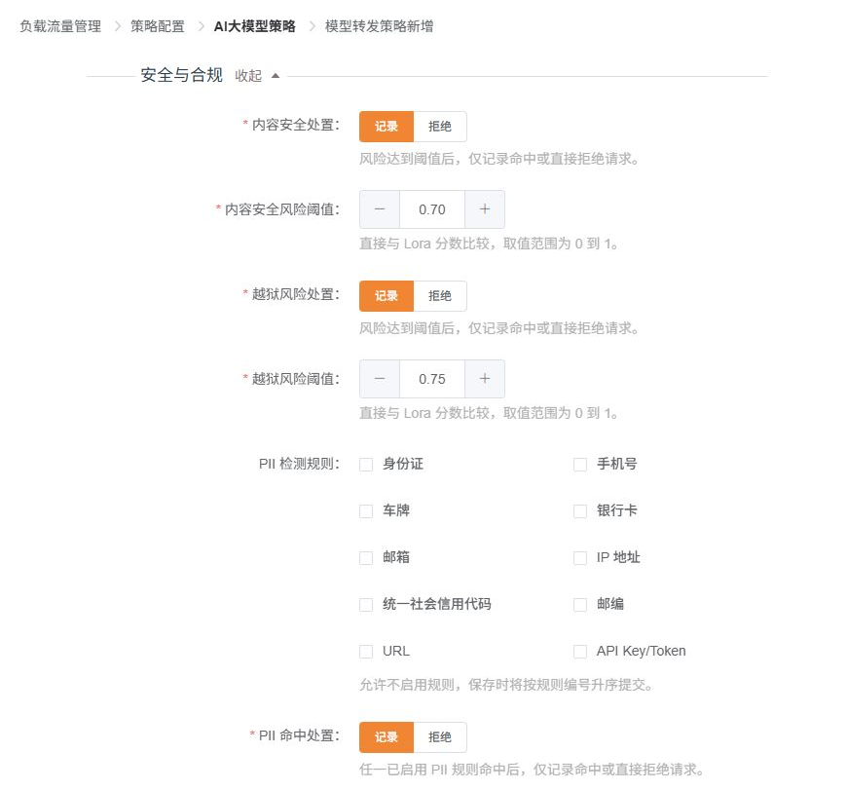Click the PII 命中处置 field label
The image size is (847, 790).
point(299,735)
